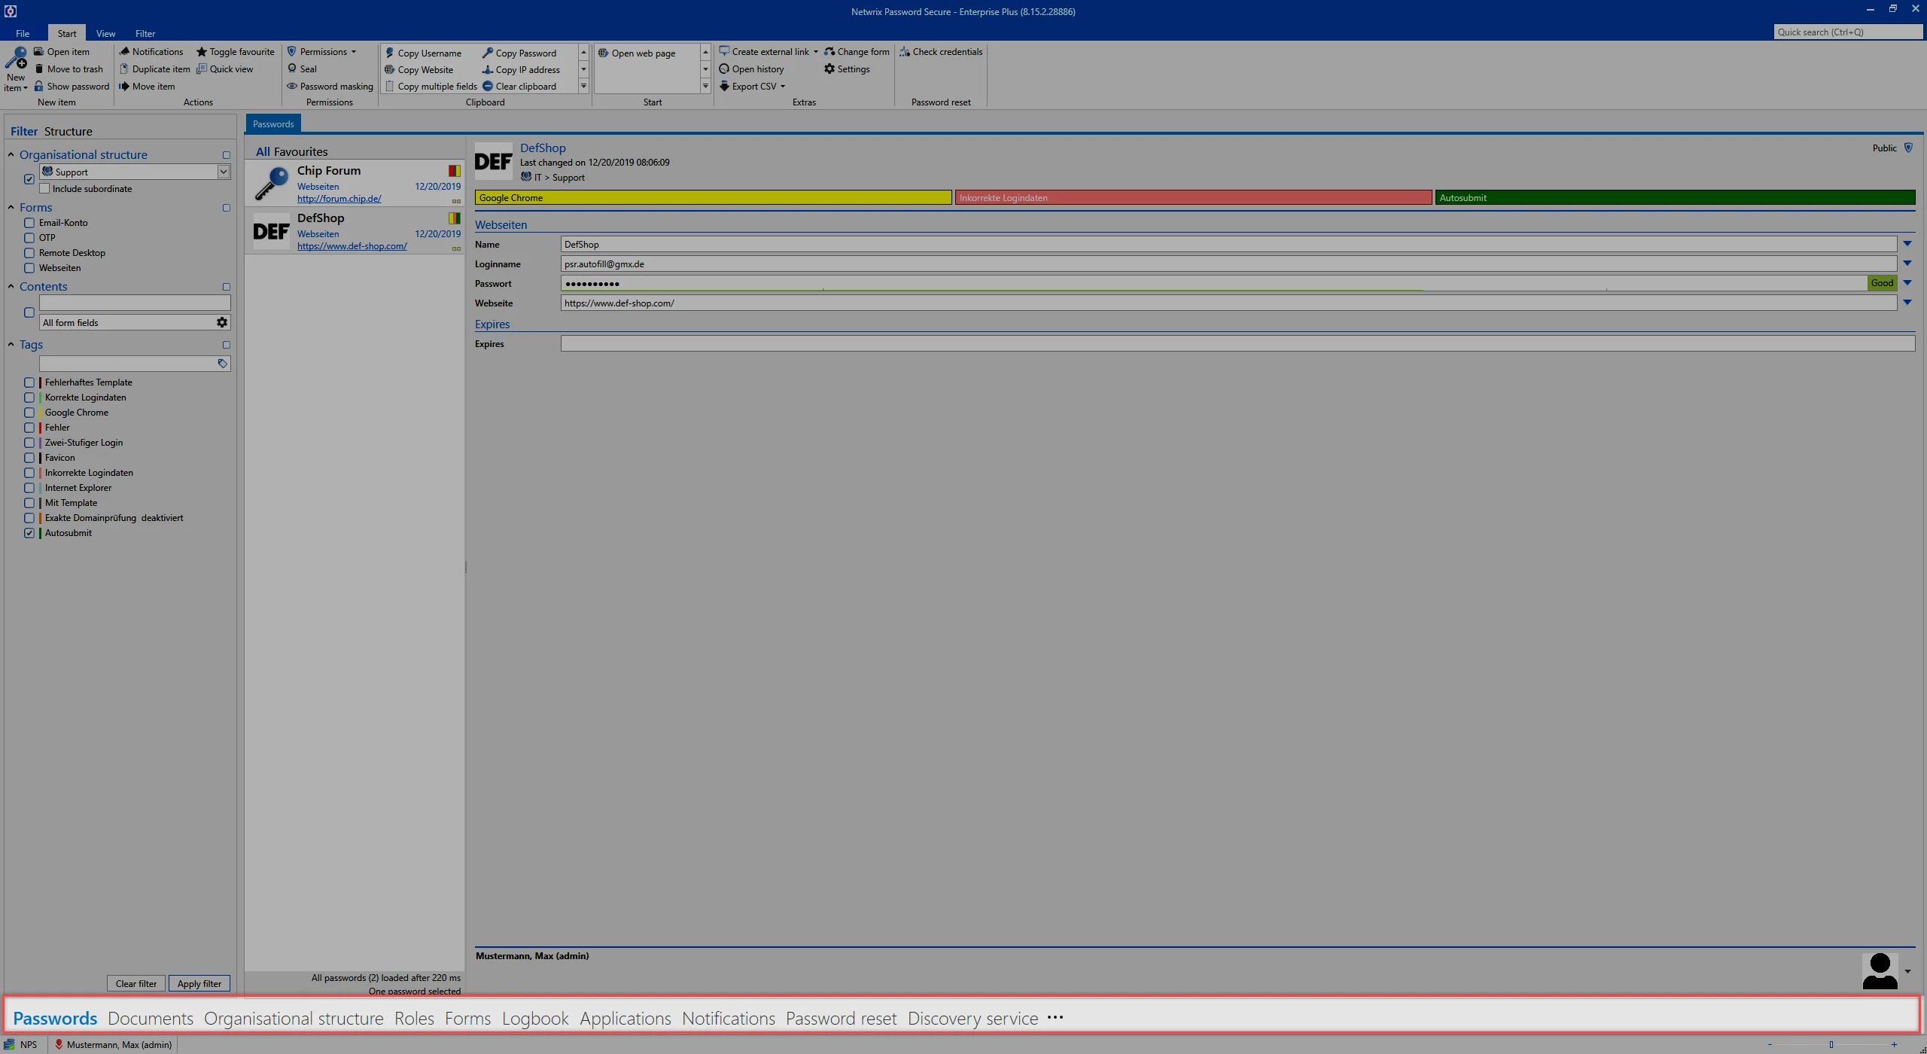This screenshot has width=1927, height=1054.
Task: Check the Fehlerhaftes Template tag
Action: (29, 382)
